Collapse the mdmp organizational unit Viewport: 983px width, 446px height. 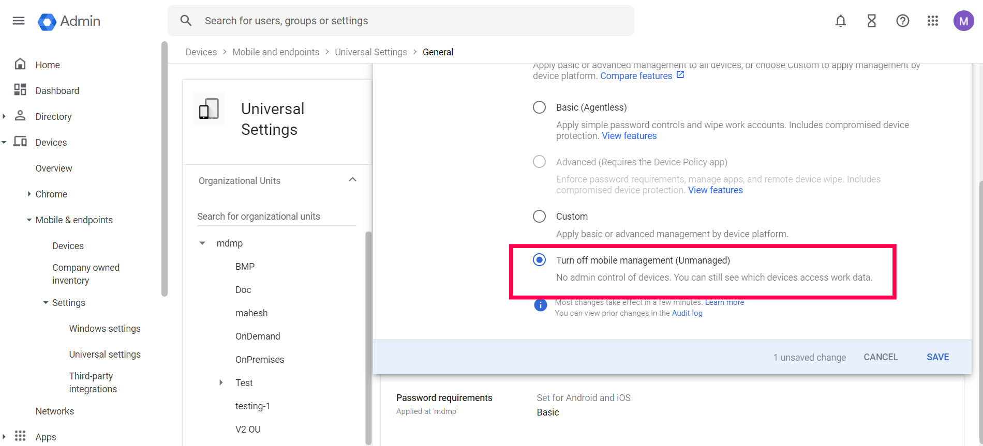202,243
